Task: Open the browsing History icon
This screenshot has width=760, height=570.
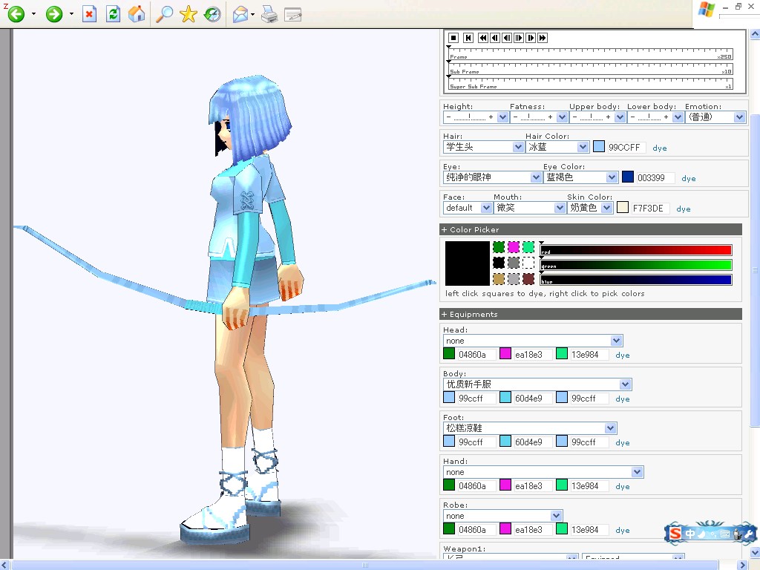Action: pyautogui.click(x=212, y=14)
